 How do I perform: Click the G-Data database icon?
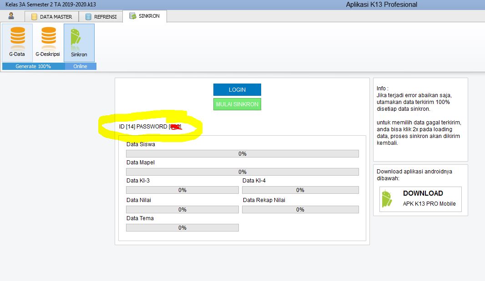pos(17,39)
